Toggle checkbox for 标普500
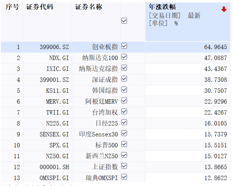233x186 pixels. [124, 144]
